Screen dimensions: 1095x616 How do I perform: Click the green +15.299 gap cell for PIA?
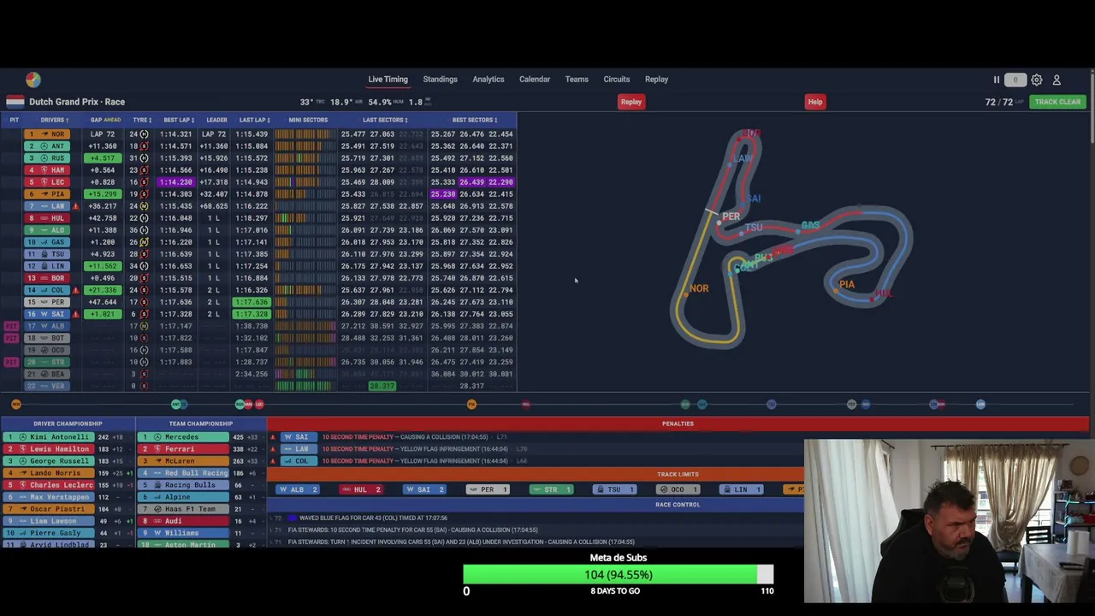pyautogui.click(x=103, y=194)
